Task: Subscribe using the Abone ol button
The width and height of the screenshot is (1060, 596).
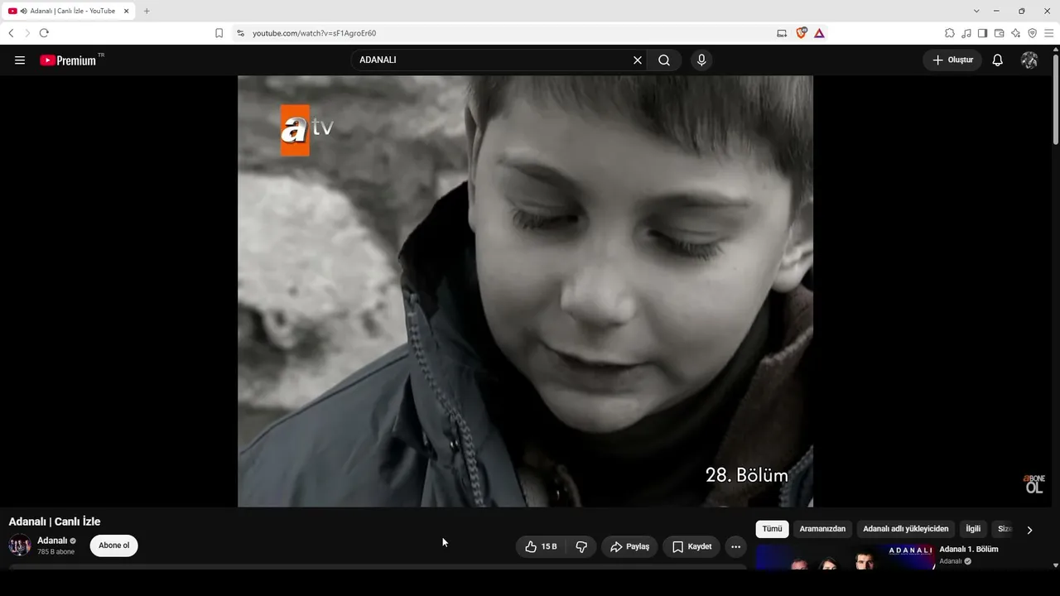Action: click(114, 546)
